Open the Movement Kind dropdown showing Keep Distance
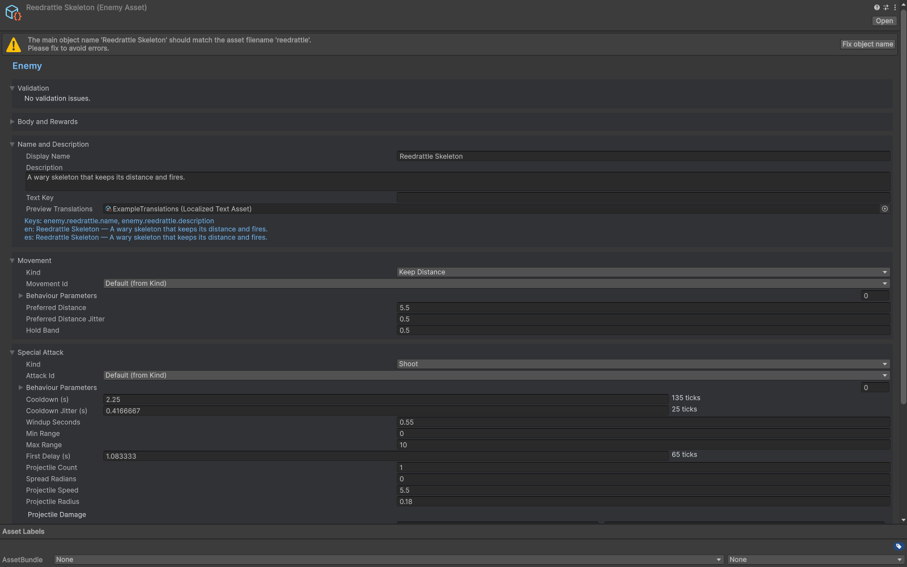 click(643, 272)
